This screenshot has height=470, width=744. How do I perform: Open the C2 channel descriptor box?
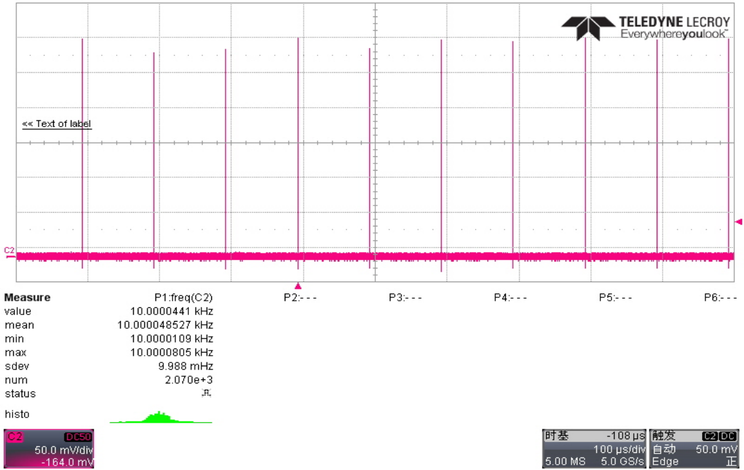[49, 450]
